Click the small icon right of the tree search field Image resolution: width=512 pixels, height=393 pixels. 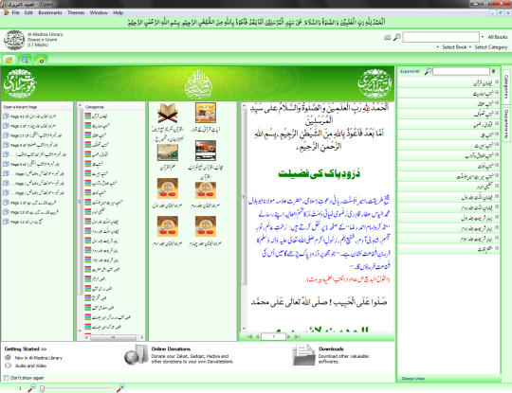494,71
